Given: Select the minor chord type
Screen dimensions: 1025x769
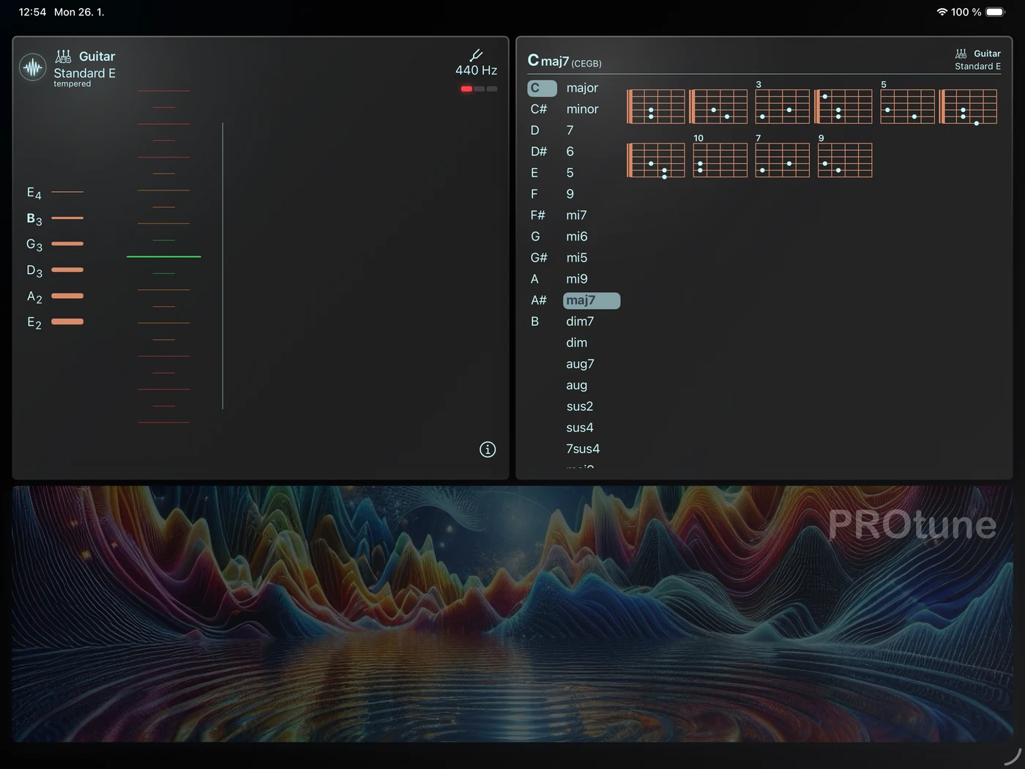Looking at the screenshot, I should click(x=582, y=109).
